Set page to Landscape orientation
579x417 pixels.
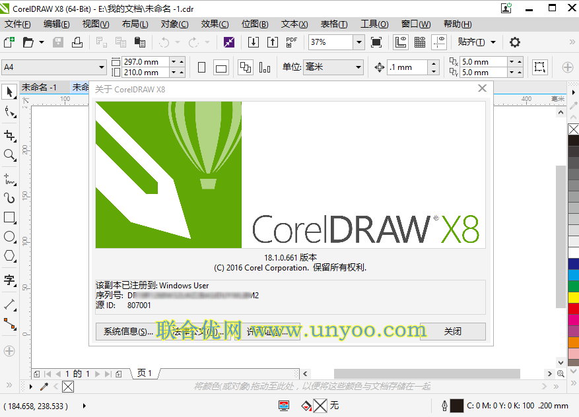click(221, 67)
